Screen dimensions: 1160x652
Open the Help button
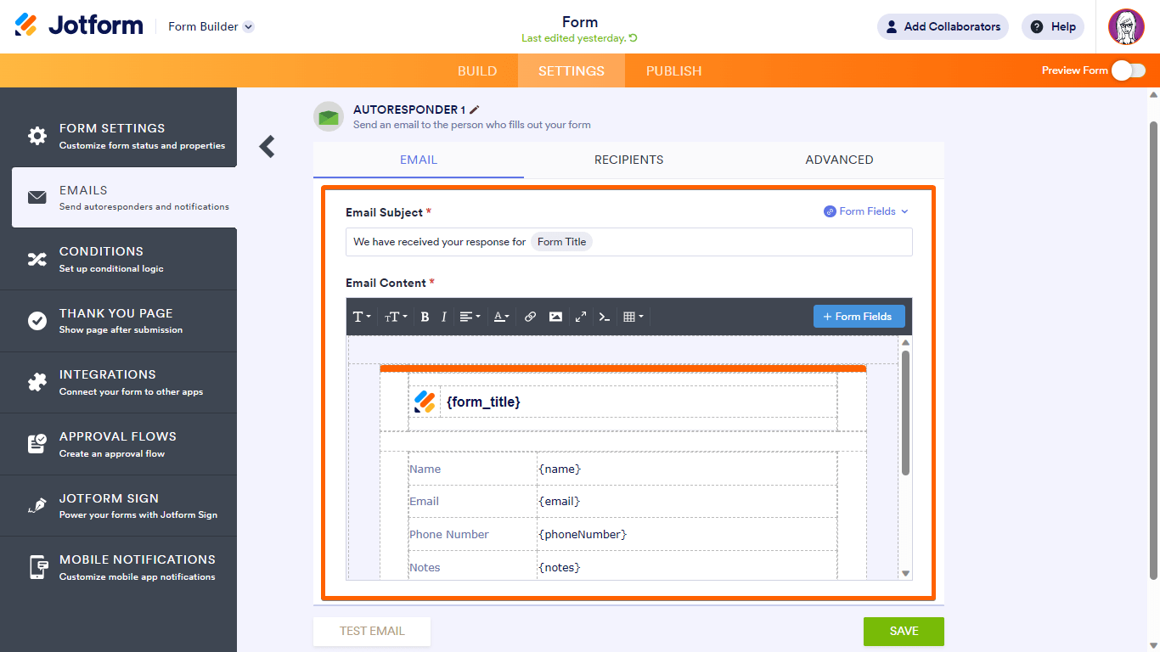(x=1053, y=26)
